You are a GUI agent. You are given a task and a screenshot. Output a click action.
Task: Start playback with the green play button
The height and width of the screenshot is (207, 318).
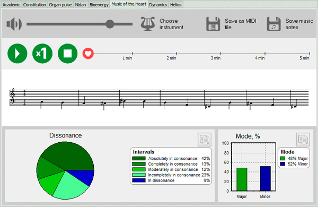pos(17,54)
